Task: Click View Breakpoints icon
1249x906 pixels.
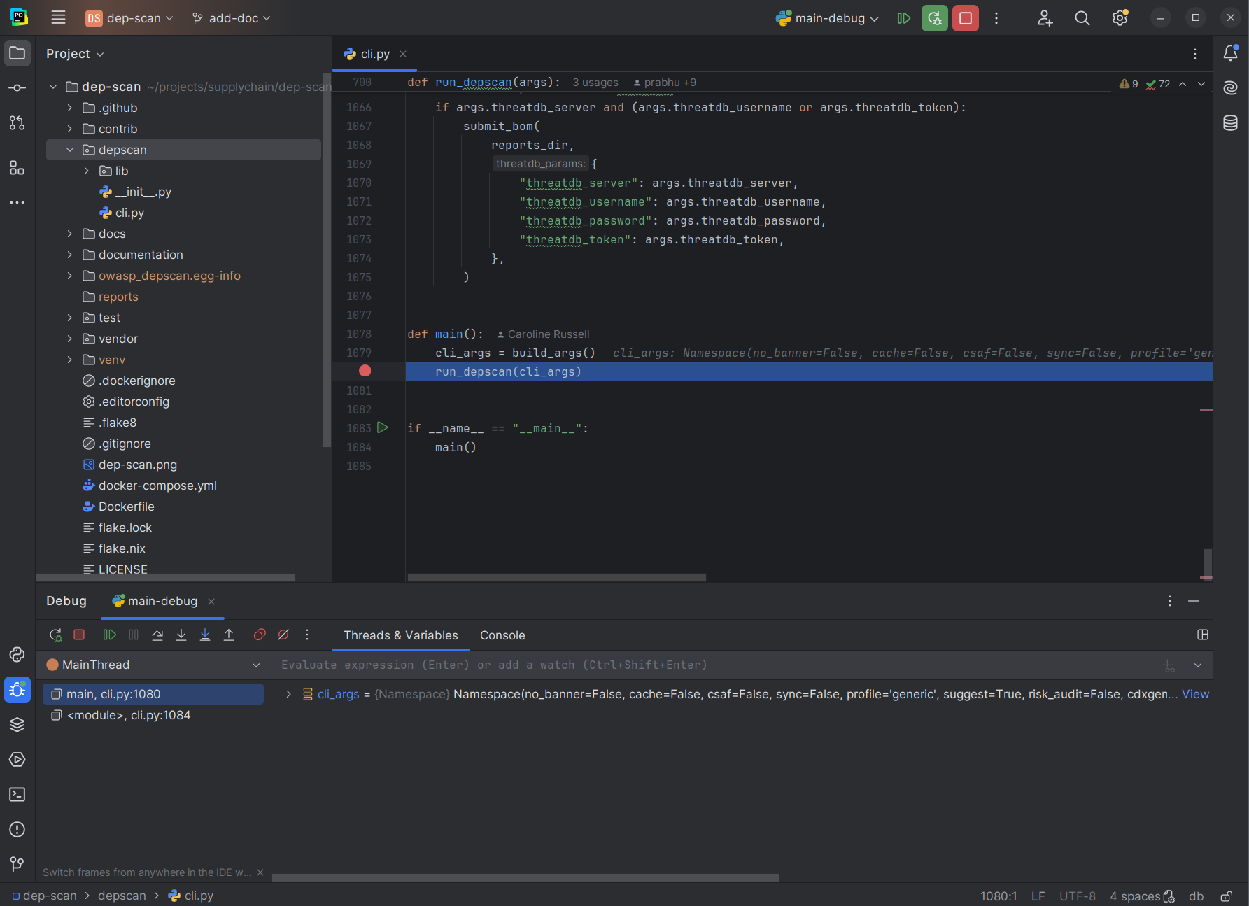Action: tap(260, 635)
